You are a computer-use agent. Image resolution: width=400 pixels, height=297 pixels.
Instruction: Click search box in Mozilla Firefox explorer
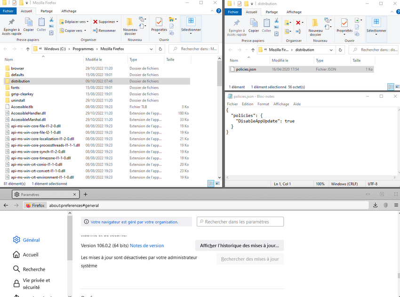(193, 49)
